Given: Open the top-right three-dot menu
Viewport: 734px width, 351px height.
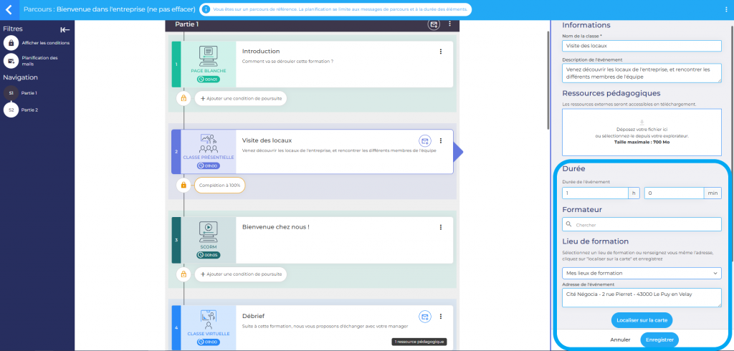Looking at the screenshot, I should point(725,10).
